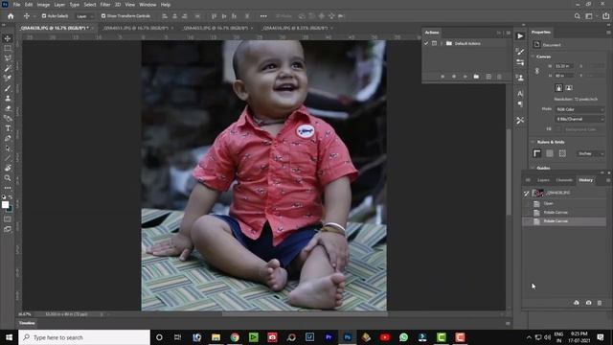Open WhatsApp from the Windows taskbar

pyautogui.click(x=403, y=337)
